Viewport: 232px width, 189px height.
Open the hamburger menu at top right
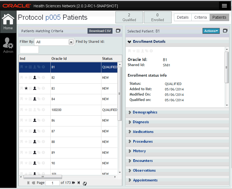click(x=224, y=6)
